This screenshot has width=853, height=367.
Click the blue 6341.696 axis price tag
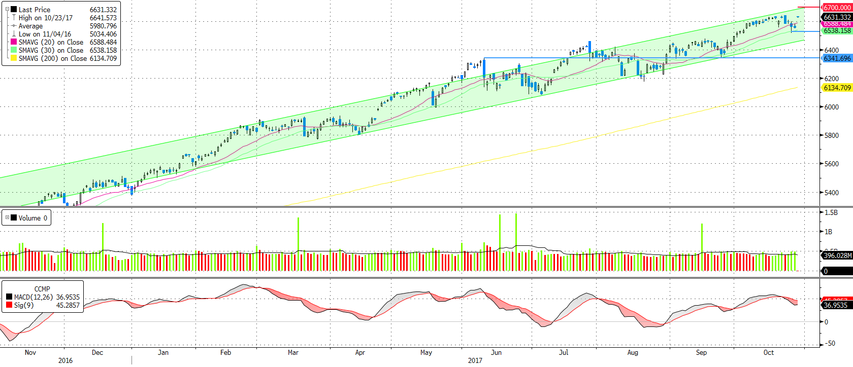click(x=837, y=58)
